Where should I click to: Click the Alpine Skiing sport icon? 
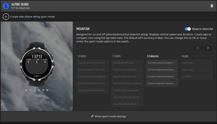(x=6, y=6)
